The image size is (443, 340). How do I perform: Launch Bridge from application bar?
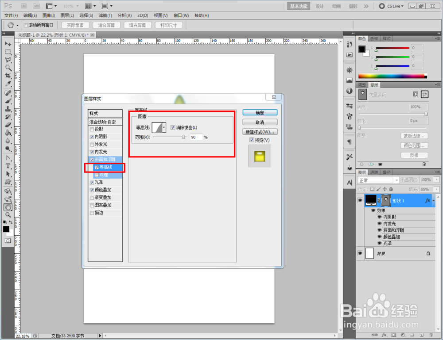click(24, 6)
